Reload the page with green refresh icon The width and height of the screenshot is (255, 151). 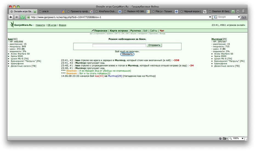[22, 17]
